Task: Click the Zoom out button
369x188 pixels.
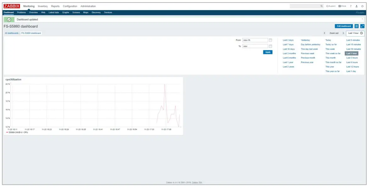Action: click(x=334, y=33)
